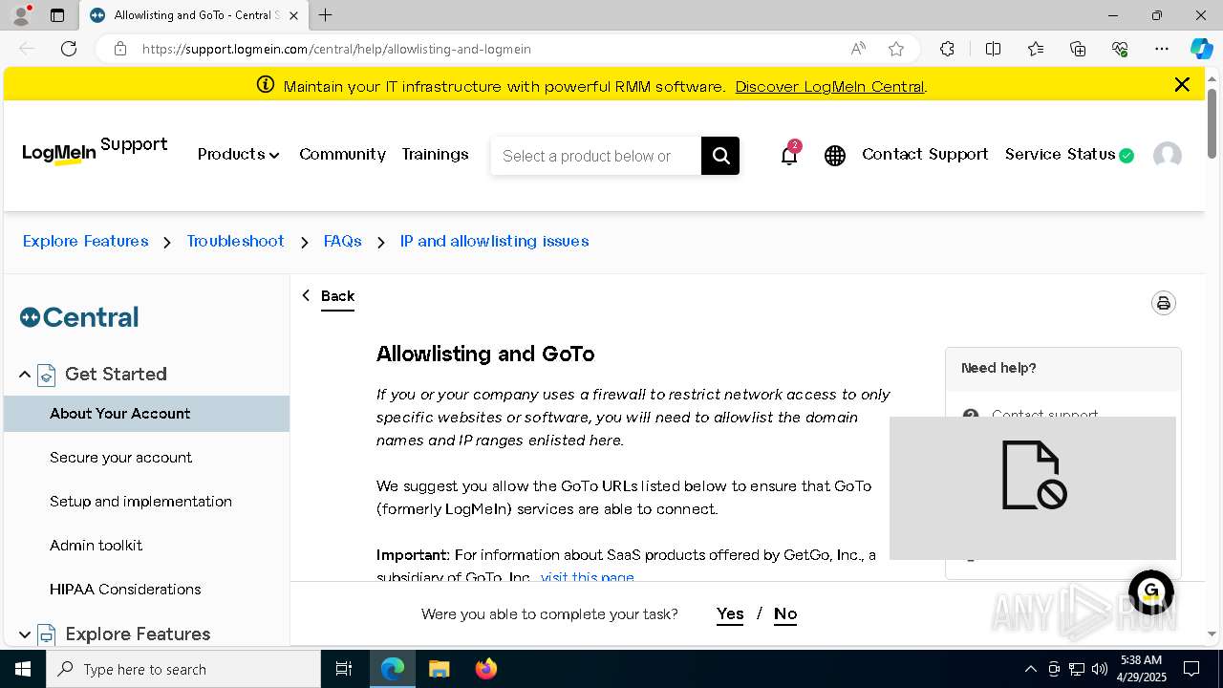Go to FAQs breadcrumb

coord(342,241)
